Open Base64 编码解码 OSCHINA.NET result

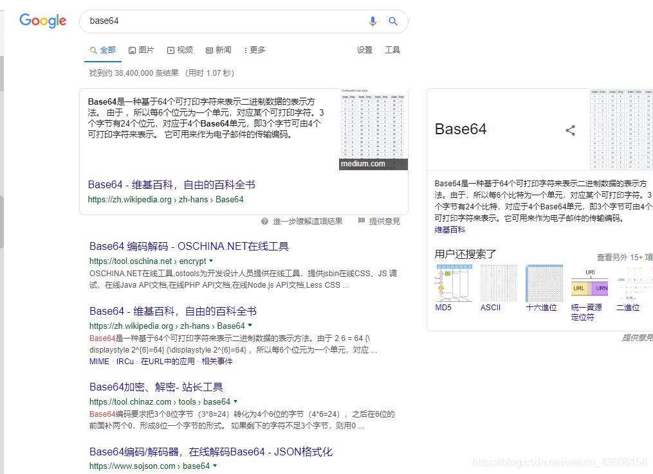(189, 246)
